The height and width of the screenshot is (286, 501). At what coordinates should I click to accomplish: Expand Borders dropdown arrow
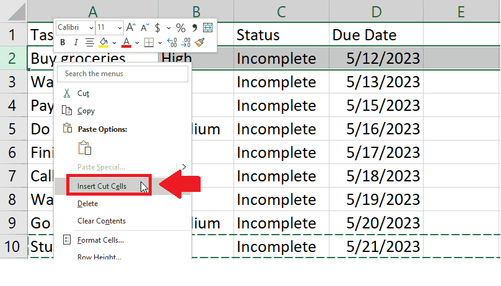[x=160, y=43]
